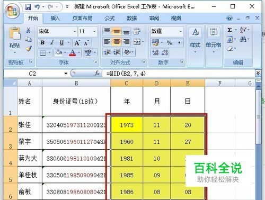
Task: Toggle wrap text
Action: point(137,31)
